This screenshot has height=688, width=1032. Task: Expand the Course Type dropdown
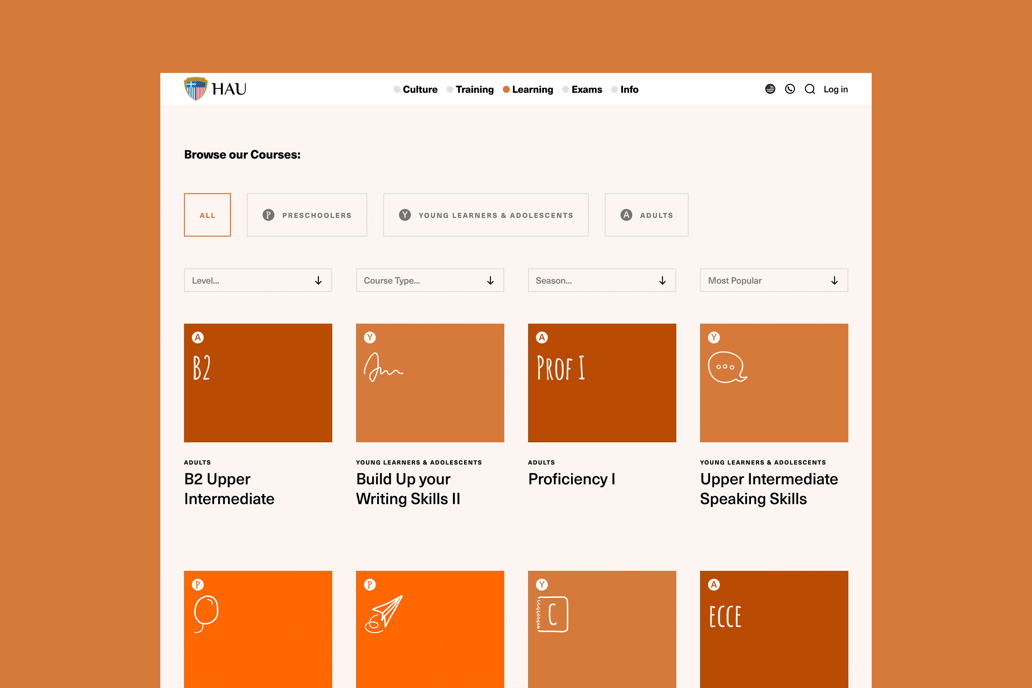pos(430,280)
